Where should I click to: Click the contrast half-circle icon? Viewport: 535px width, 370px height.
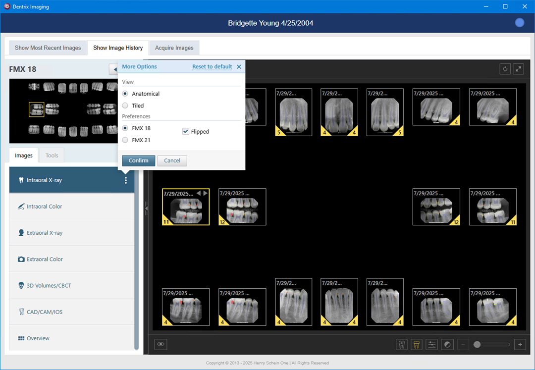click(x=447, y=344)
